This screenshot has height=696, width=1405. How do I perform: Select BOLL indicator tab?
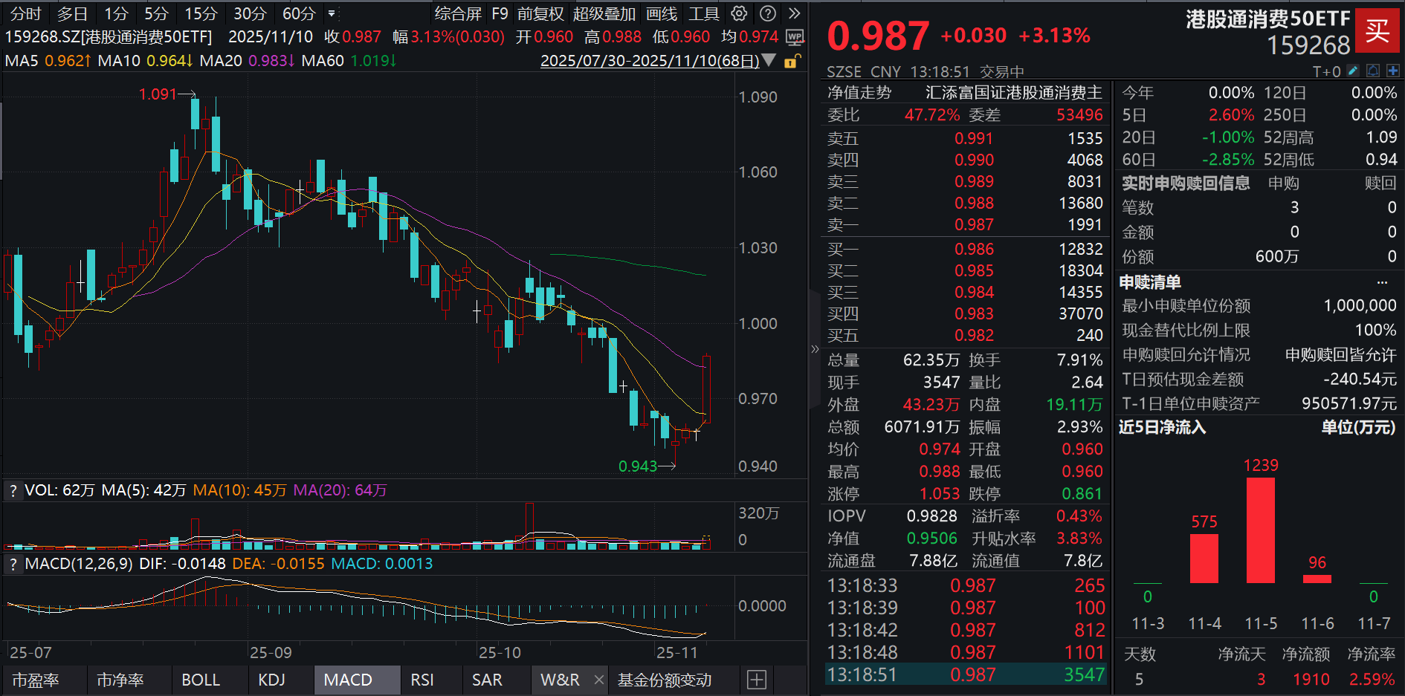point(201,680)
